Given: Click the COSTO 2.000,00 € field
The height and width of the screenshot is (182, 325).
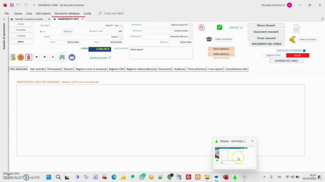Looking at the screenshot, I should coord(100,49).
